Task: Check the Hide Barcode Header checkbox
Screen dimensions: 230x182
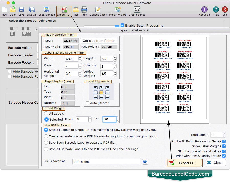Action: pos(10,71)
